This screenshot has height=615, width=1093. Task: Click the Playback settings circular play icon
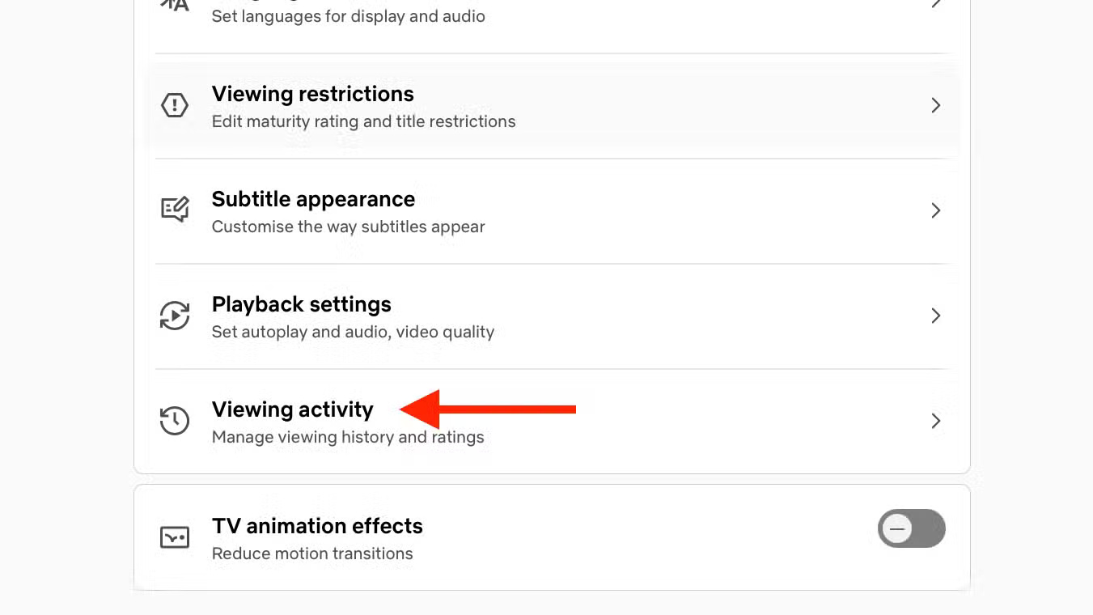coord(175,316)
